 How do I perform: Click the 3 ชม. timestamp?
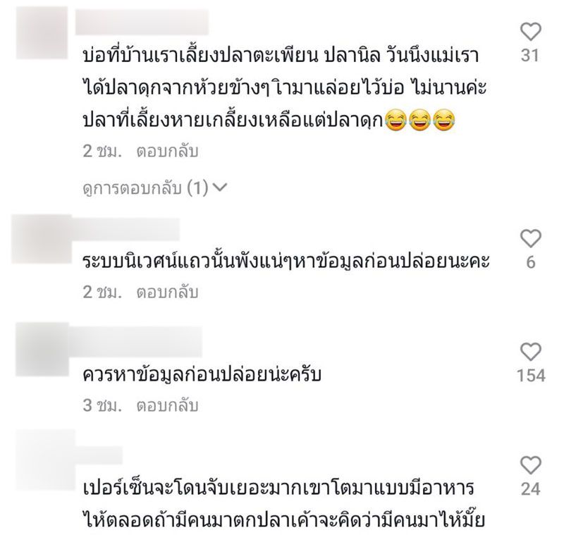[102, 405]
